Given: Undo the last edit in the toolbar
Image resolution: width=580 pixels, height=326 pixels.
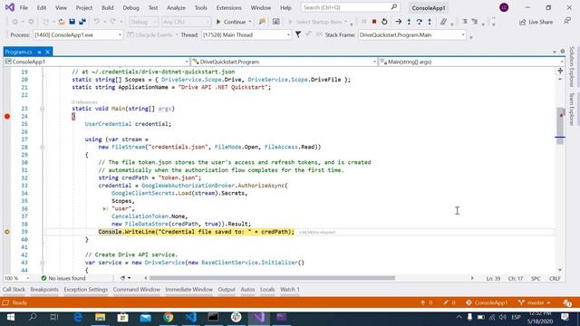Looking at the screenshot, I should (x=97, y=22).
